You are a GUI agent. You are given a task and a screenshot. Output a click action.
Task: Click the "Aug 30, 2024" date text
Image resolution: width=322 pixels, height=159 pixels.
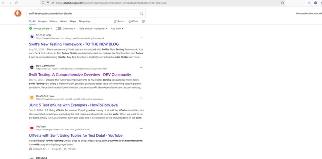pos(37,50)
